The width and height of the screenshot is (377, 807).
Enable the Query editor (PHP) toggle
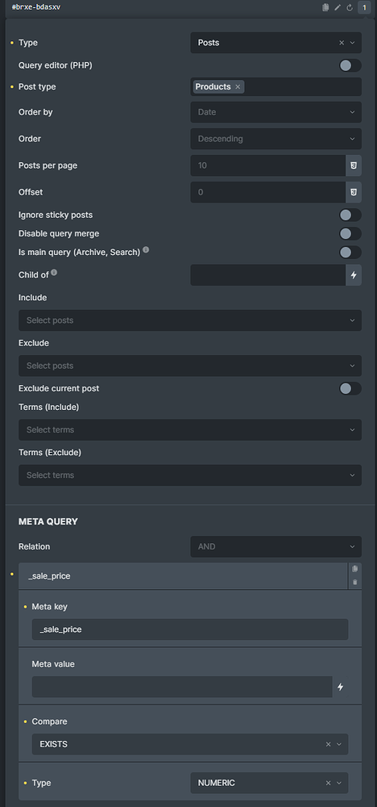point(350,65)
